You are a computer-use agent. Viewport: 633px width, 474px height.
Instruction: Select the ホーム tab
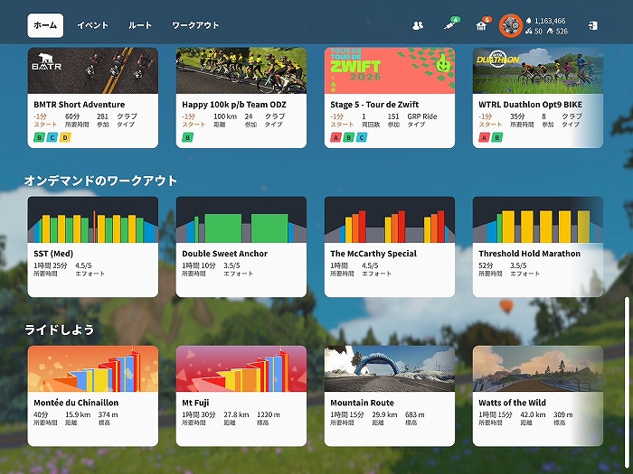[45, 25]
